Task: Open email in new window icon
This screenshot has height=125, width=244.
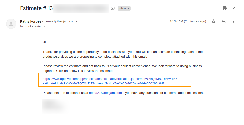Action: 234,8
